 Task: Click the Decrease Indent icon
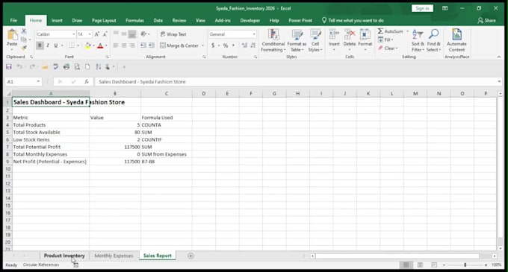coord(143,45)
